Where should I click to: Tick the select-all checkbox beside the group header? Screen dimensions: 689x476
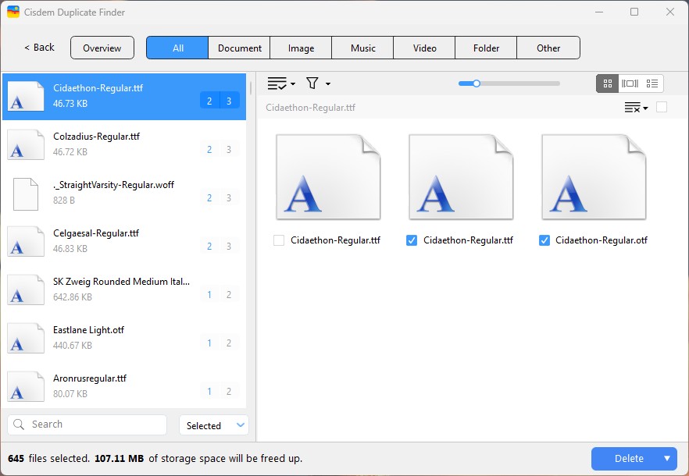coord(662,107)
